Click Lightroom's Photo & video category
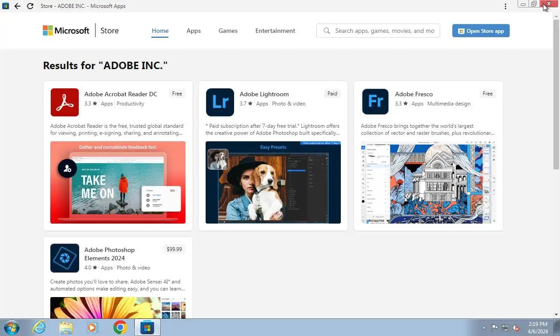This screenshot has width=560, height=336. coord(289,104)
